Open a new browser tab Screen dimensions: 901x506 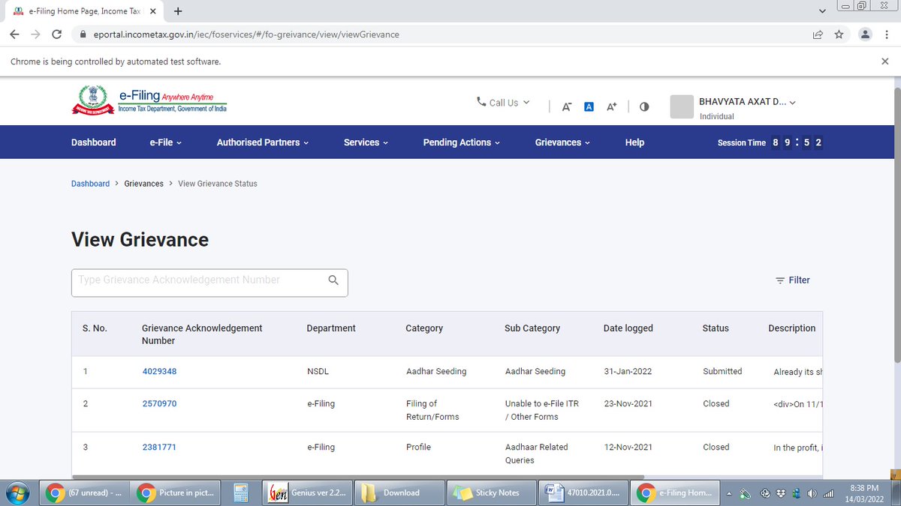pos(178,11)
